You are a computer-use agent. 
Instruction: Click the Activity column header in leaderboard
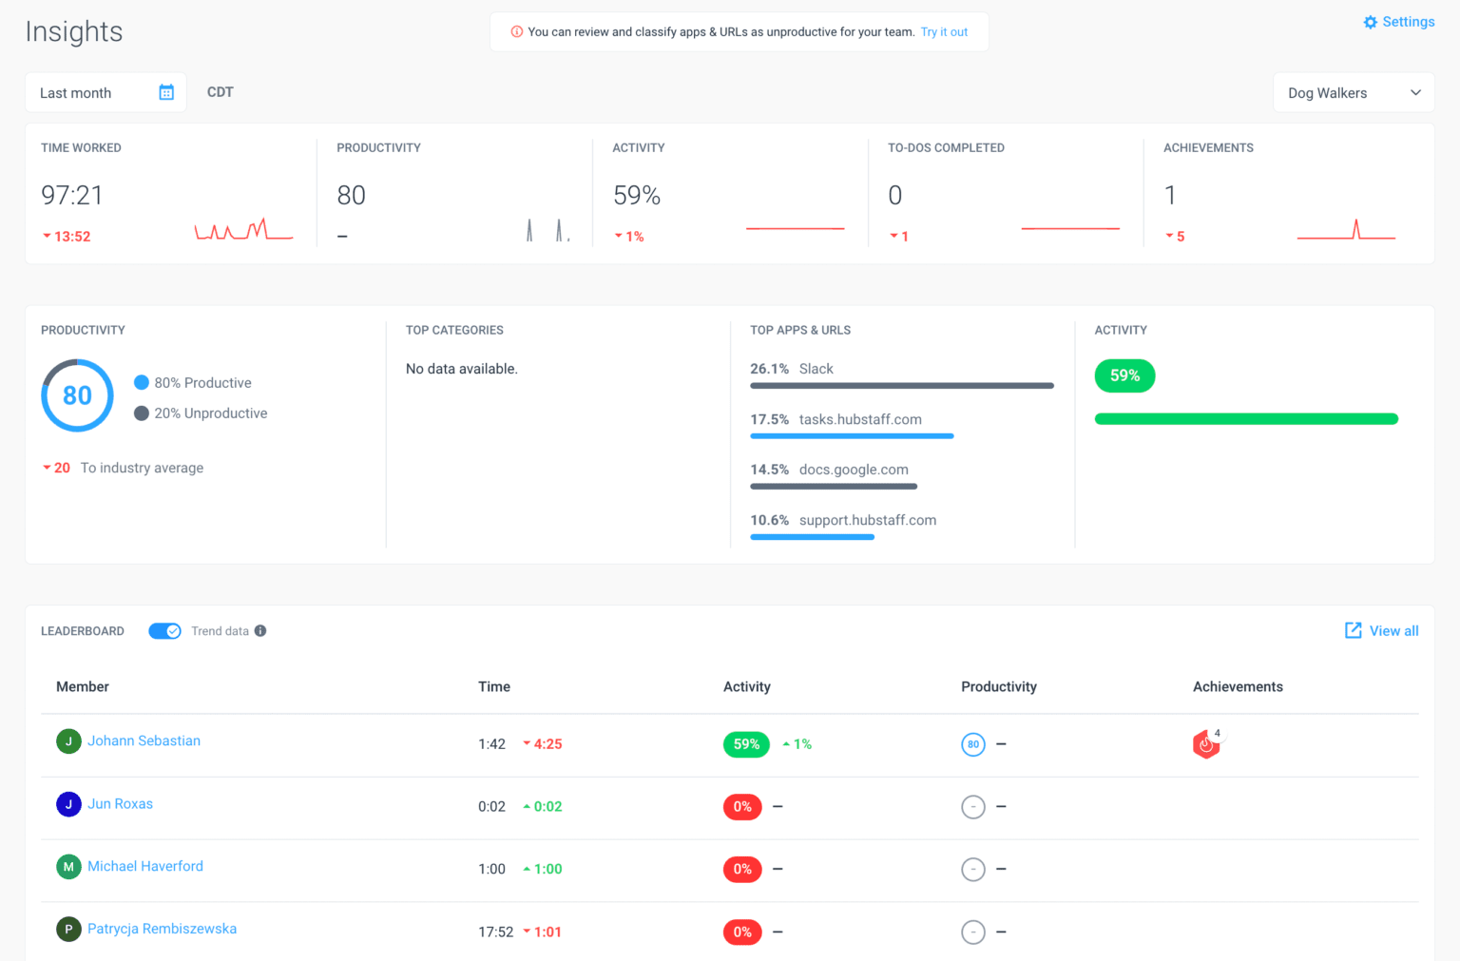(747, 686)
